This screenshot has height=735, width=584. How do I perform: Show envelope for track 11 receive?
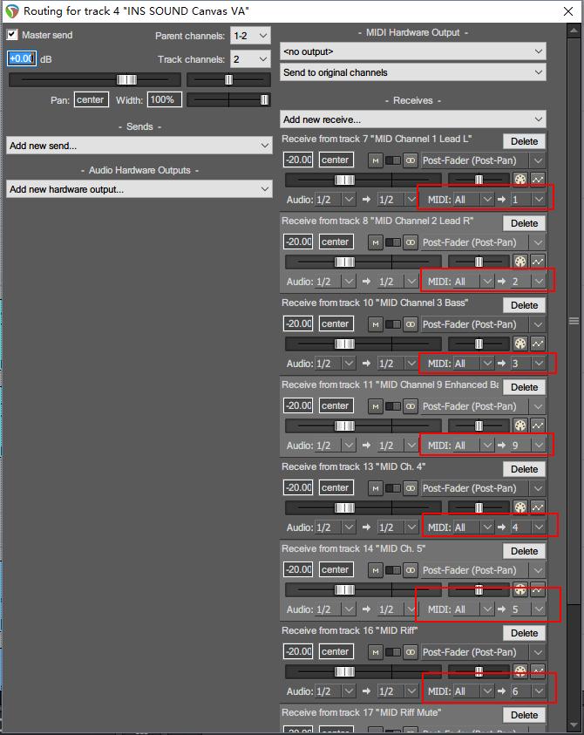click(x=538, y=425)
